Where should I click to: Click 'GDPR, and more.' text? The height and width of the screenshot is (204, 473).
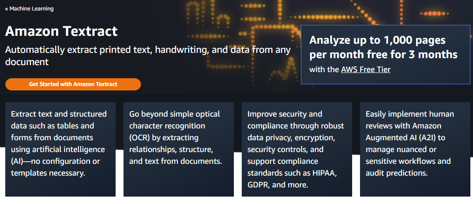tap(278, 185)
